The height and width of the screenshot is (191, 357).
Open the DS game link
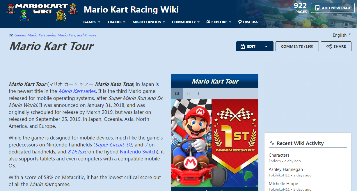click(x=129, y=145)
